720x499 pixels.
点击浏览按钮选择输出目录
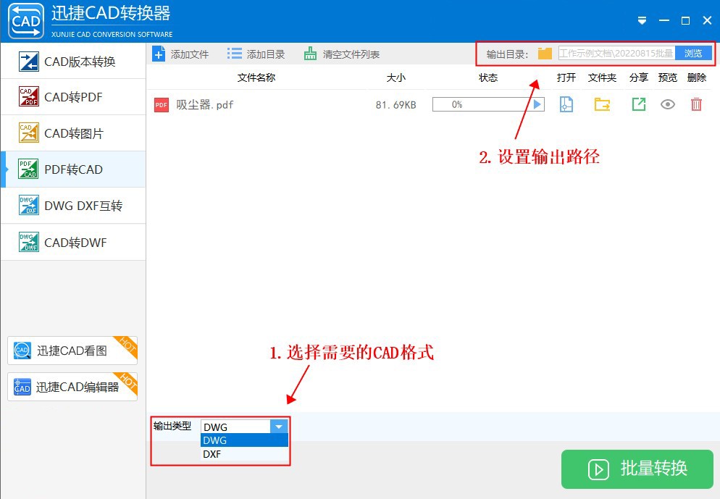[x=692, y=53]
